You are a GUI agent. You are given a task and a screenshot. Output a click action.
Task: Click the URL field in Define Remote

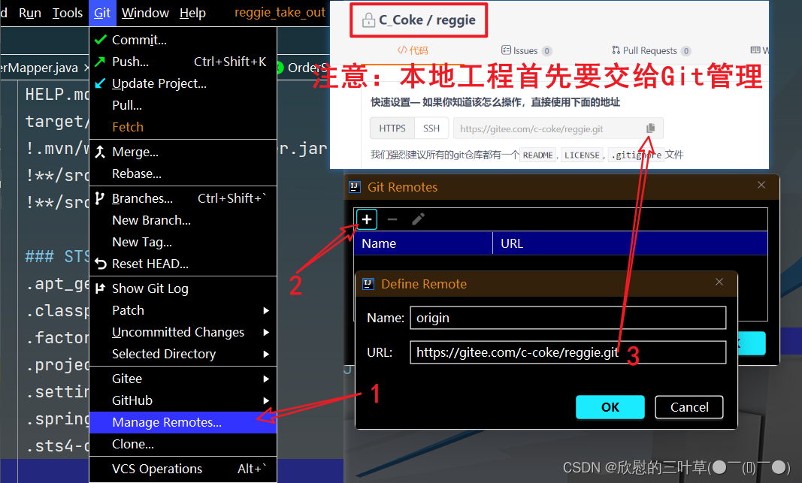[x=567, y=352]
